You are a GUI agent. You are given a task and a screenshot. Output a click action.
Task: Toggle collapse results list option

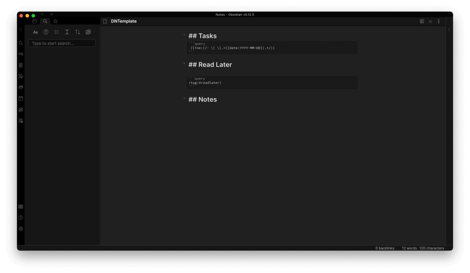pos(56,32)
